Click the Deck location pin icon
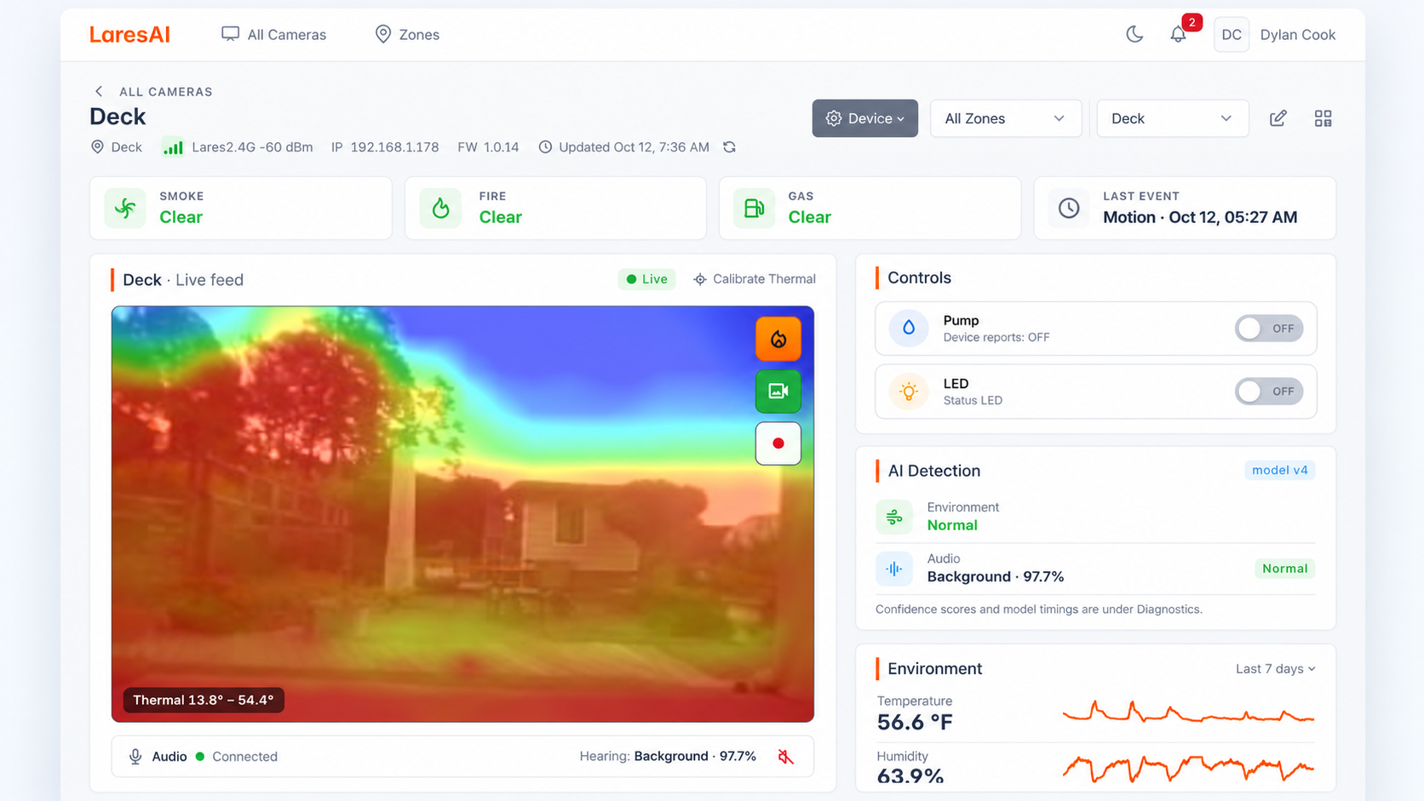This screenshot has height=801, width=1424. 97,147
